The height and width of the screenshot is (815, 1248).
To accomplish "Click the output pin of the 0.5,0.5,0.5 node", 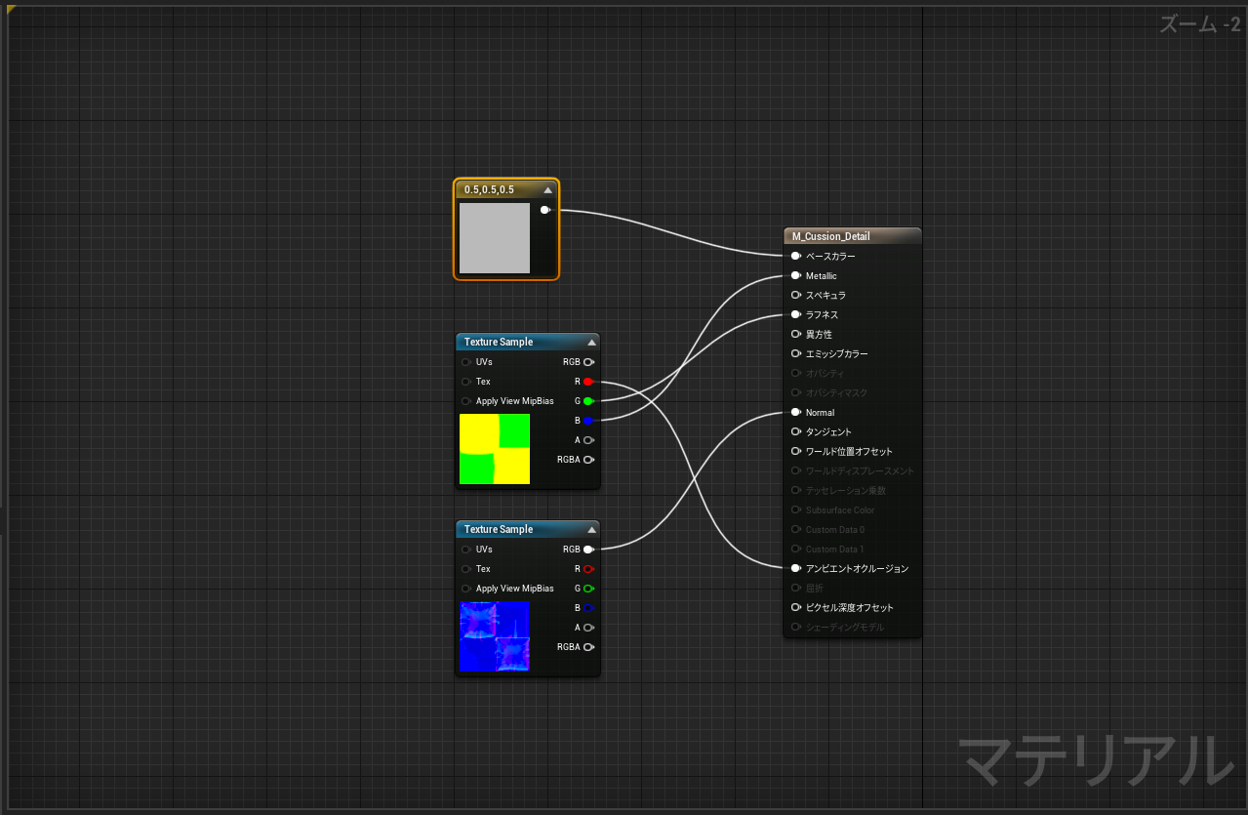I will coord(545,210).
